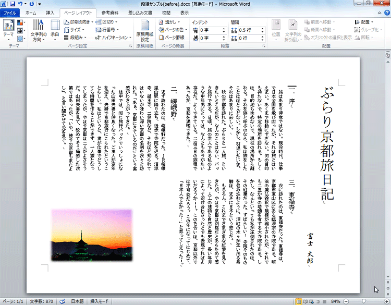This screenshot has height=305, width=391.
Task: Minimize the ribbon with the caret icon
Action: coord(380,13)
